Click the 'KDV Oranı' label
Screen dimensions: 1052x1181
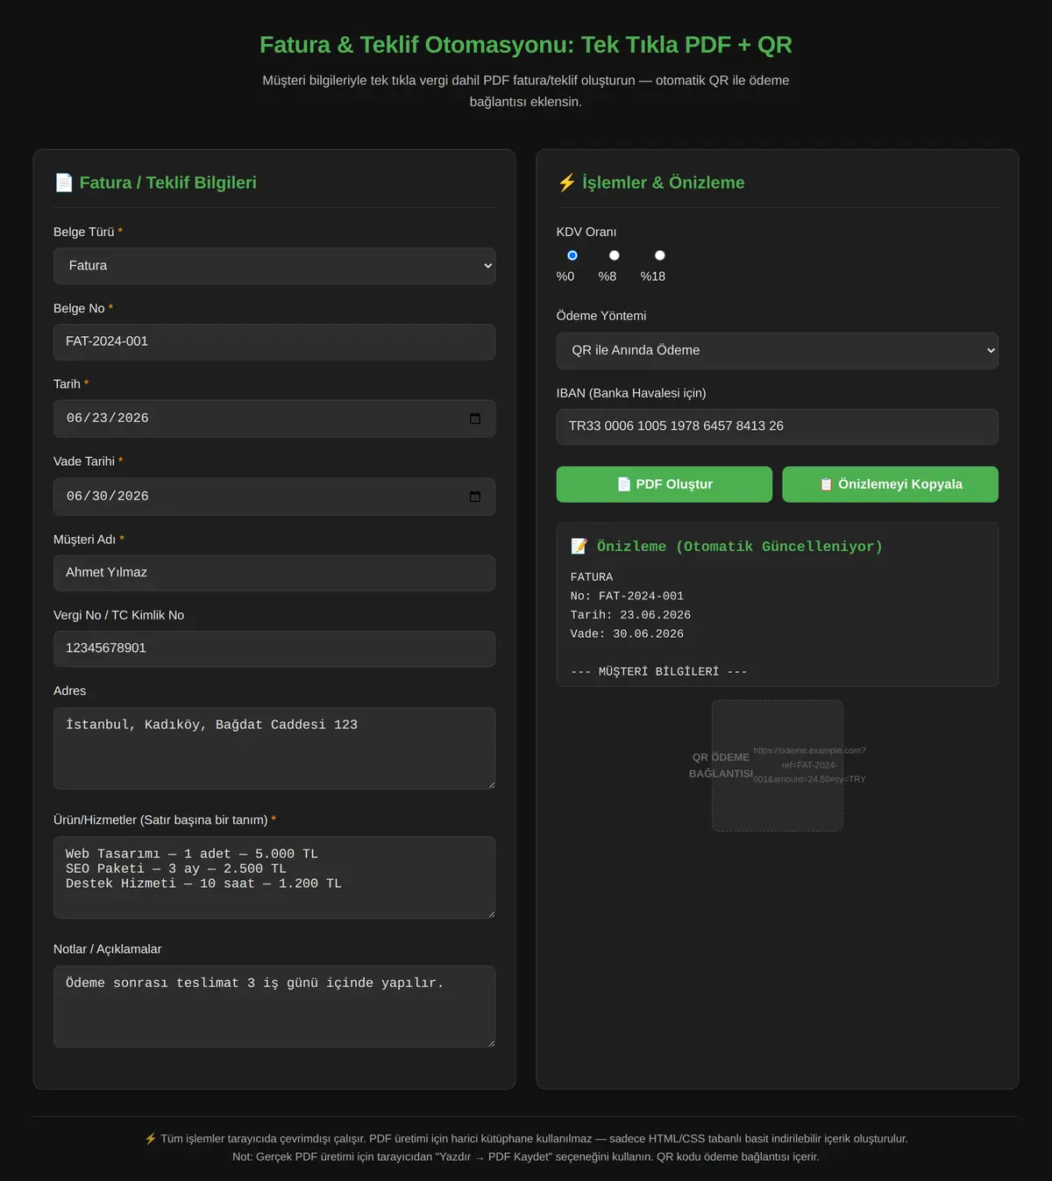[x=586, y=232]
